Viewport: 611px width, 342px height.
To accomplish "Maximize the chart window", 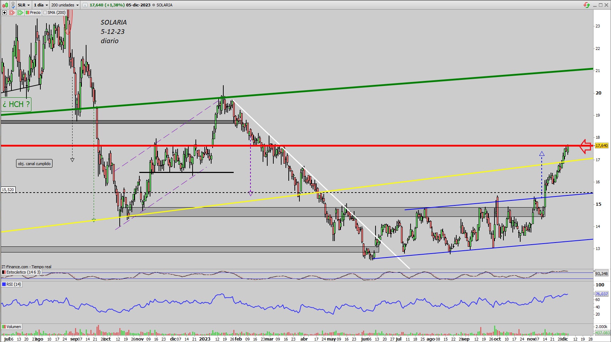I will [601, 5].
